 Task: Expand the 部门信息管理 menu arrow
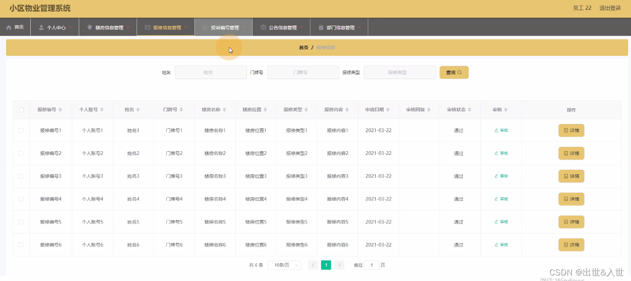[x=359, y=27]
